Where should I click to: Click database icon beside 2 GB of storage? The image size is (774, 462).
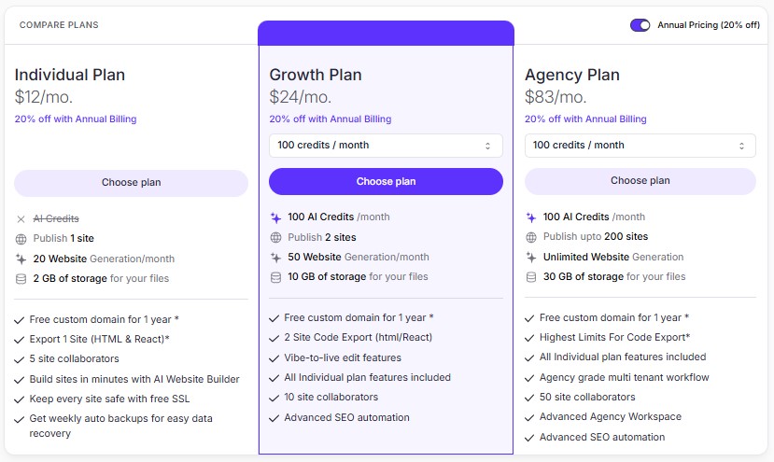21,278
